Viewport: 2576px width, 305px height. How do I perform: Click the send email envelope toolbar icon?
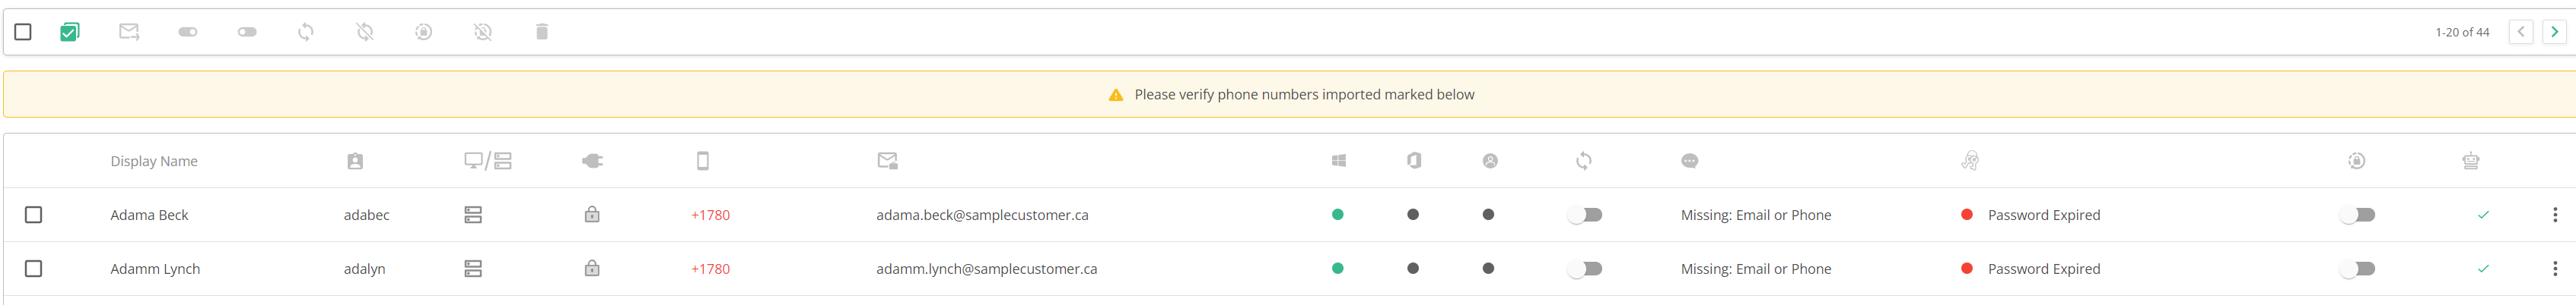click(x=129, y=32)
